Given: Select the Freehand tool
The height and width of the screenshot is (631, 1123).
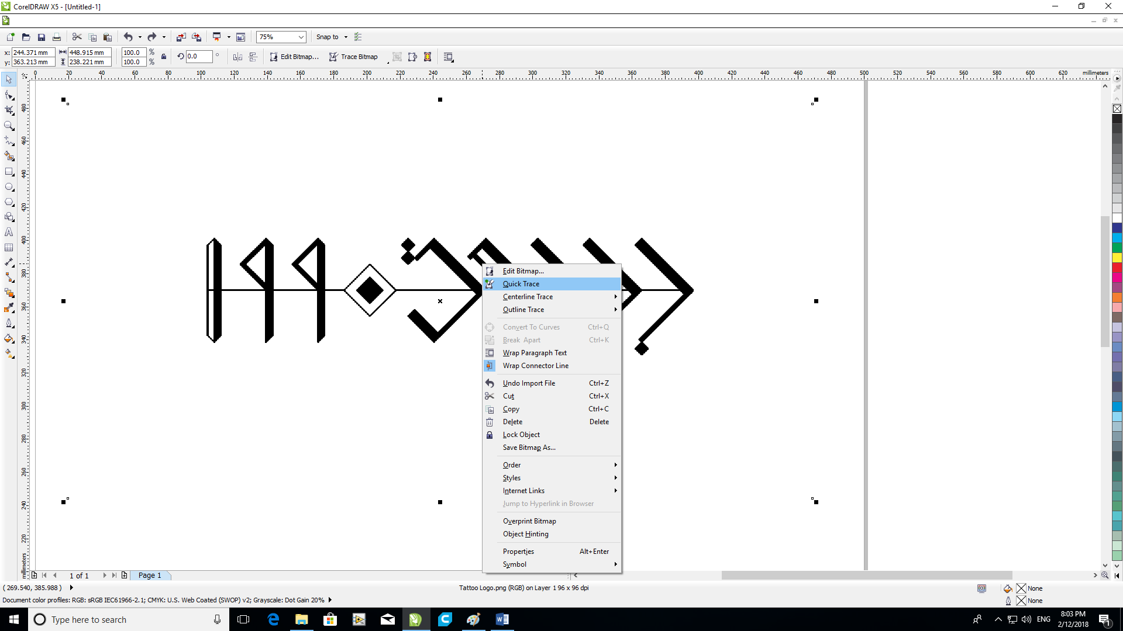Looking at the screenshot, I should 9,141.
